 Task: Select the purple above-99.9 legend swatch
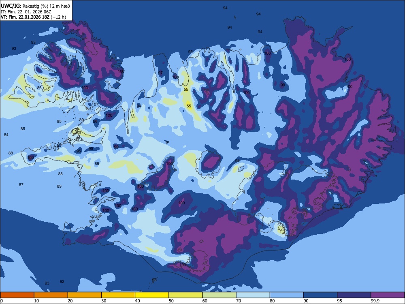coord(388,295)
